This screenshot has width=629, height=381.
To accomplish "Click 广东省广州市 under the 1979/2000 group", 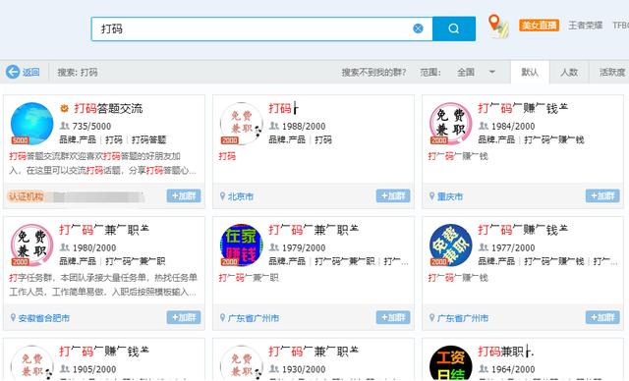I will (254, 318).
